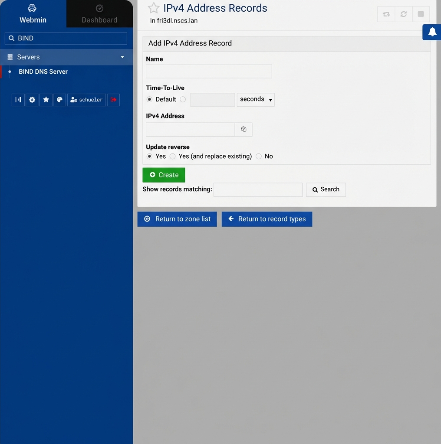The image size is (441, 444).
Task: Open BIND DNS Server from the sidebar
Action: [x=43, y=72]
